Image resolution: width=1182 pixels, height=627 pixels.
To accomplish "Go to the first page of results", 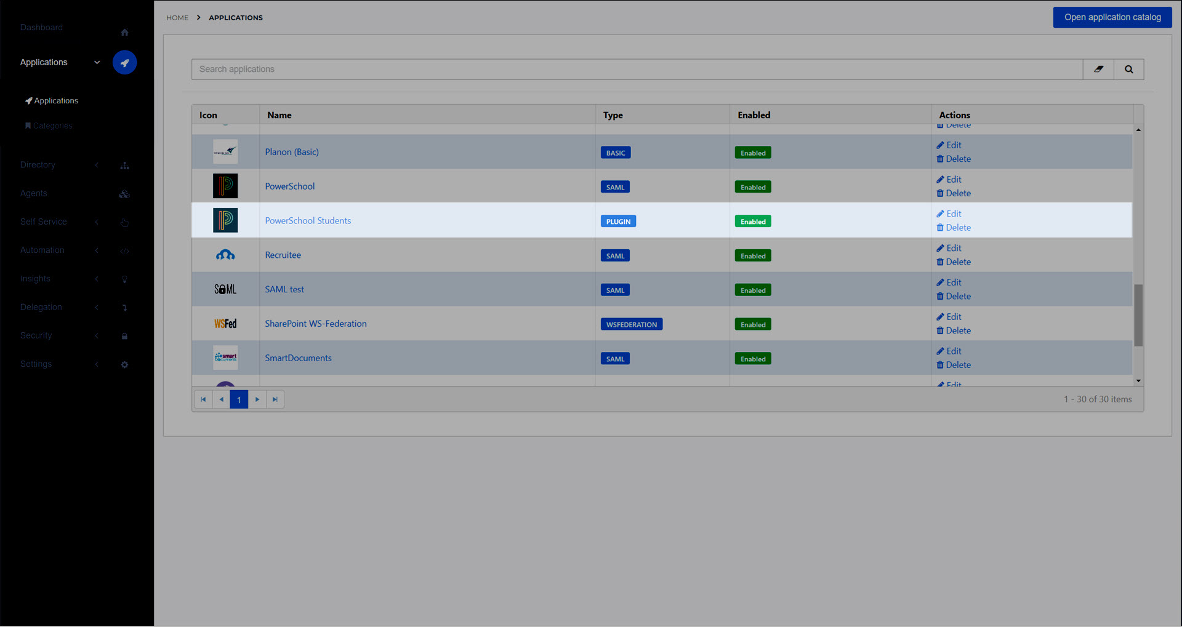I will pos(203,399).
